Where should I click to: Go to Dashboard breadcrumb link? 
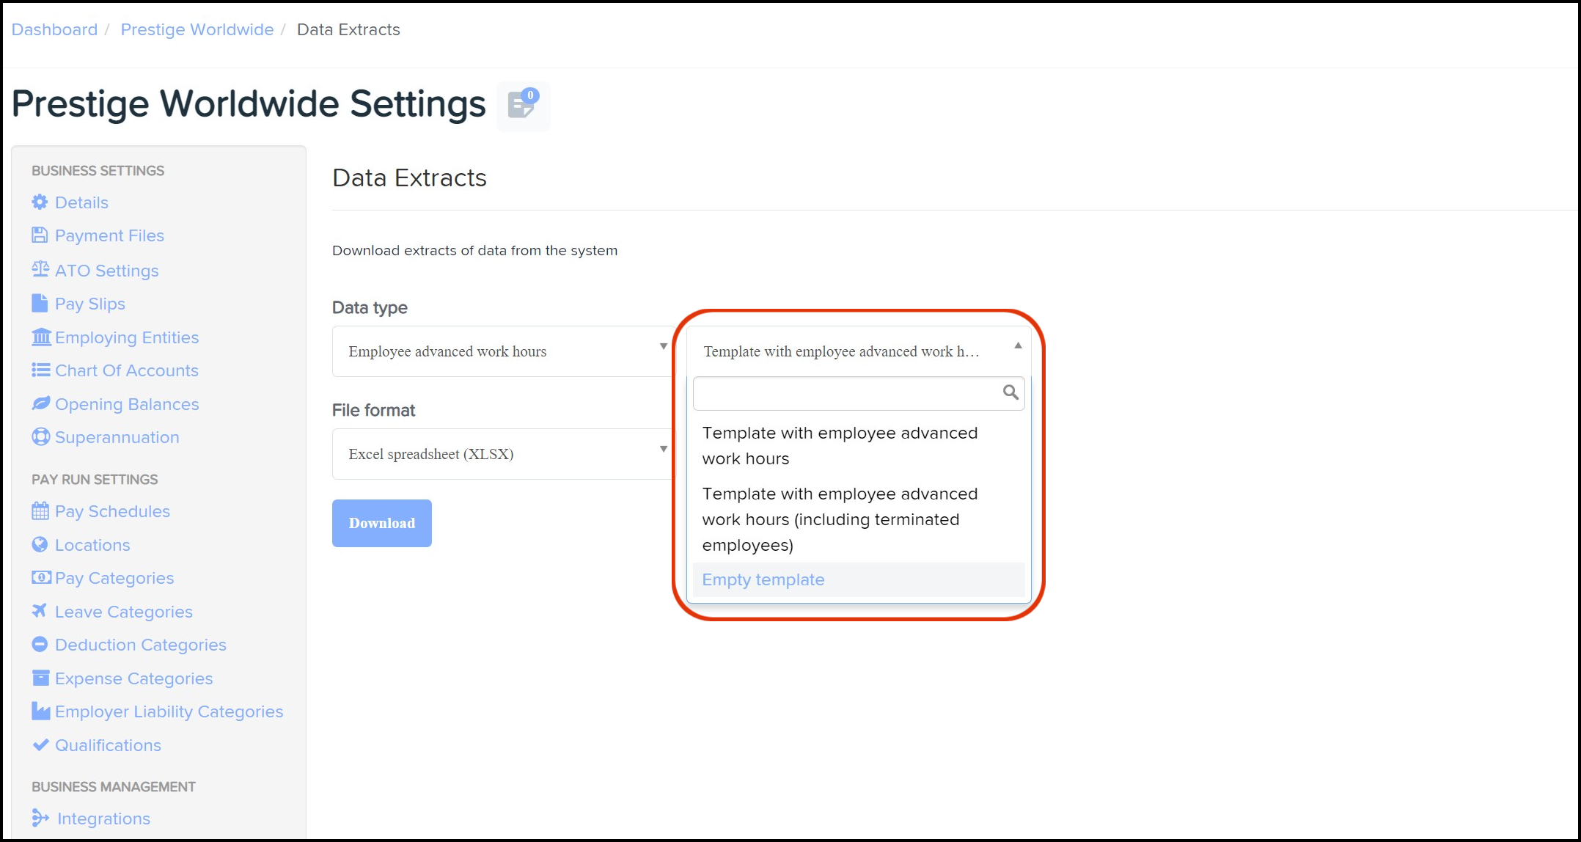pos(54,29)
